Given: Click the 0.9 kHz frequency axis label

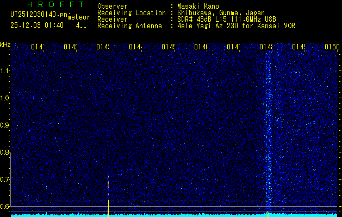Looking at the screenshot, I should pyautogui.click(x=5, y=125).
